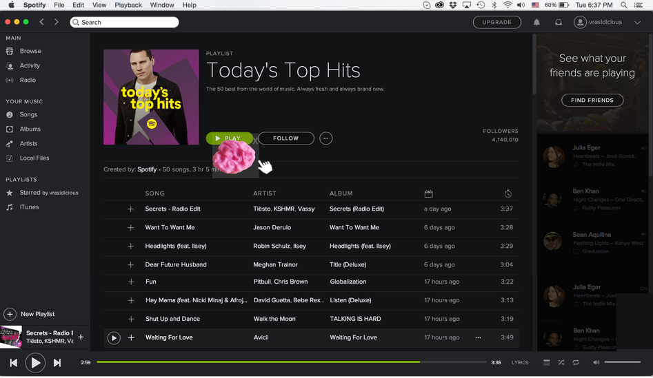The image size is (653, 378).
Task: Click the green PLAY playlist button
Action: click(x=229, y=138)
